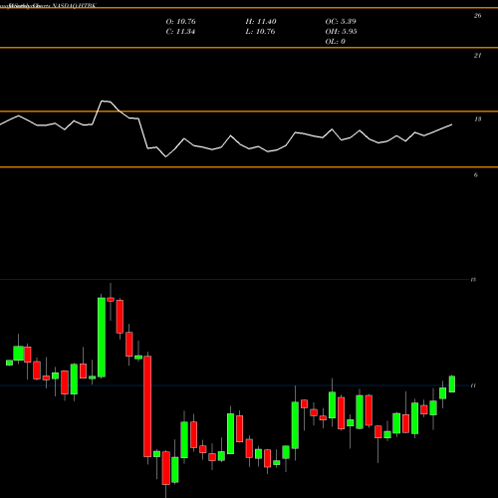This screenshot has width=498, height=498.
Task: Click the low price value L: 10.76
Action: [260, 32]
